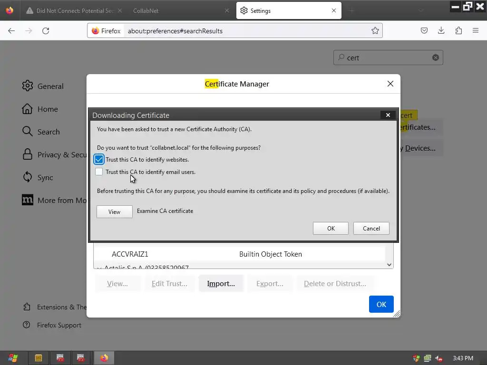Image resolution: width=487 pixels, height=365 pixels.
Task: Grab the Certificate Manager resize grip
Action: click(x=397, y=314)
